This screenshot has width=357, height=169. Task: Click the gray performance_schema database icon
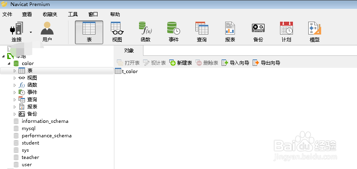click(16, 136)
